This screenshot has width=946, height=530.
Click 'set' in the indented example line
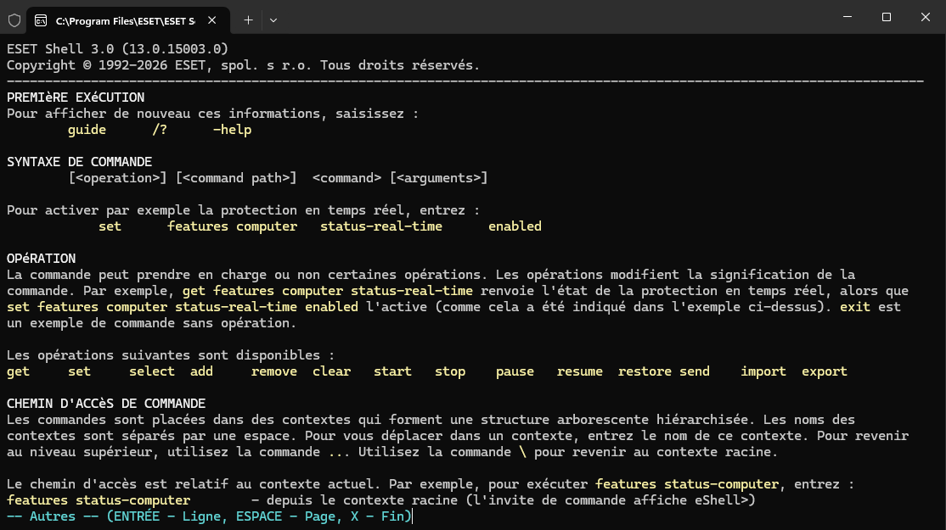(110, 226)
